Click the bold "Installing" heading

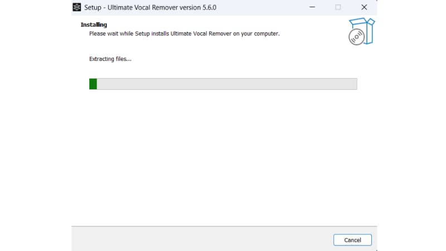point(94,25)
